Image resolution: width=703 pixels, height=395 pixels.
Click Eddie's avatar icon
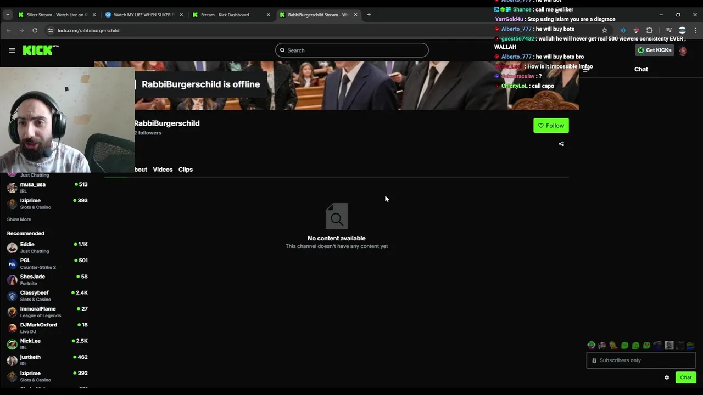click(12, 247)
